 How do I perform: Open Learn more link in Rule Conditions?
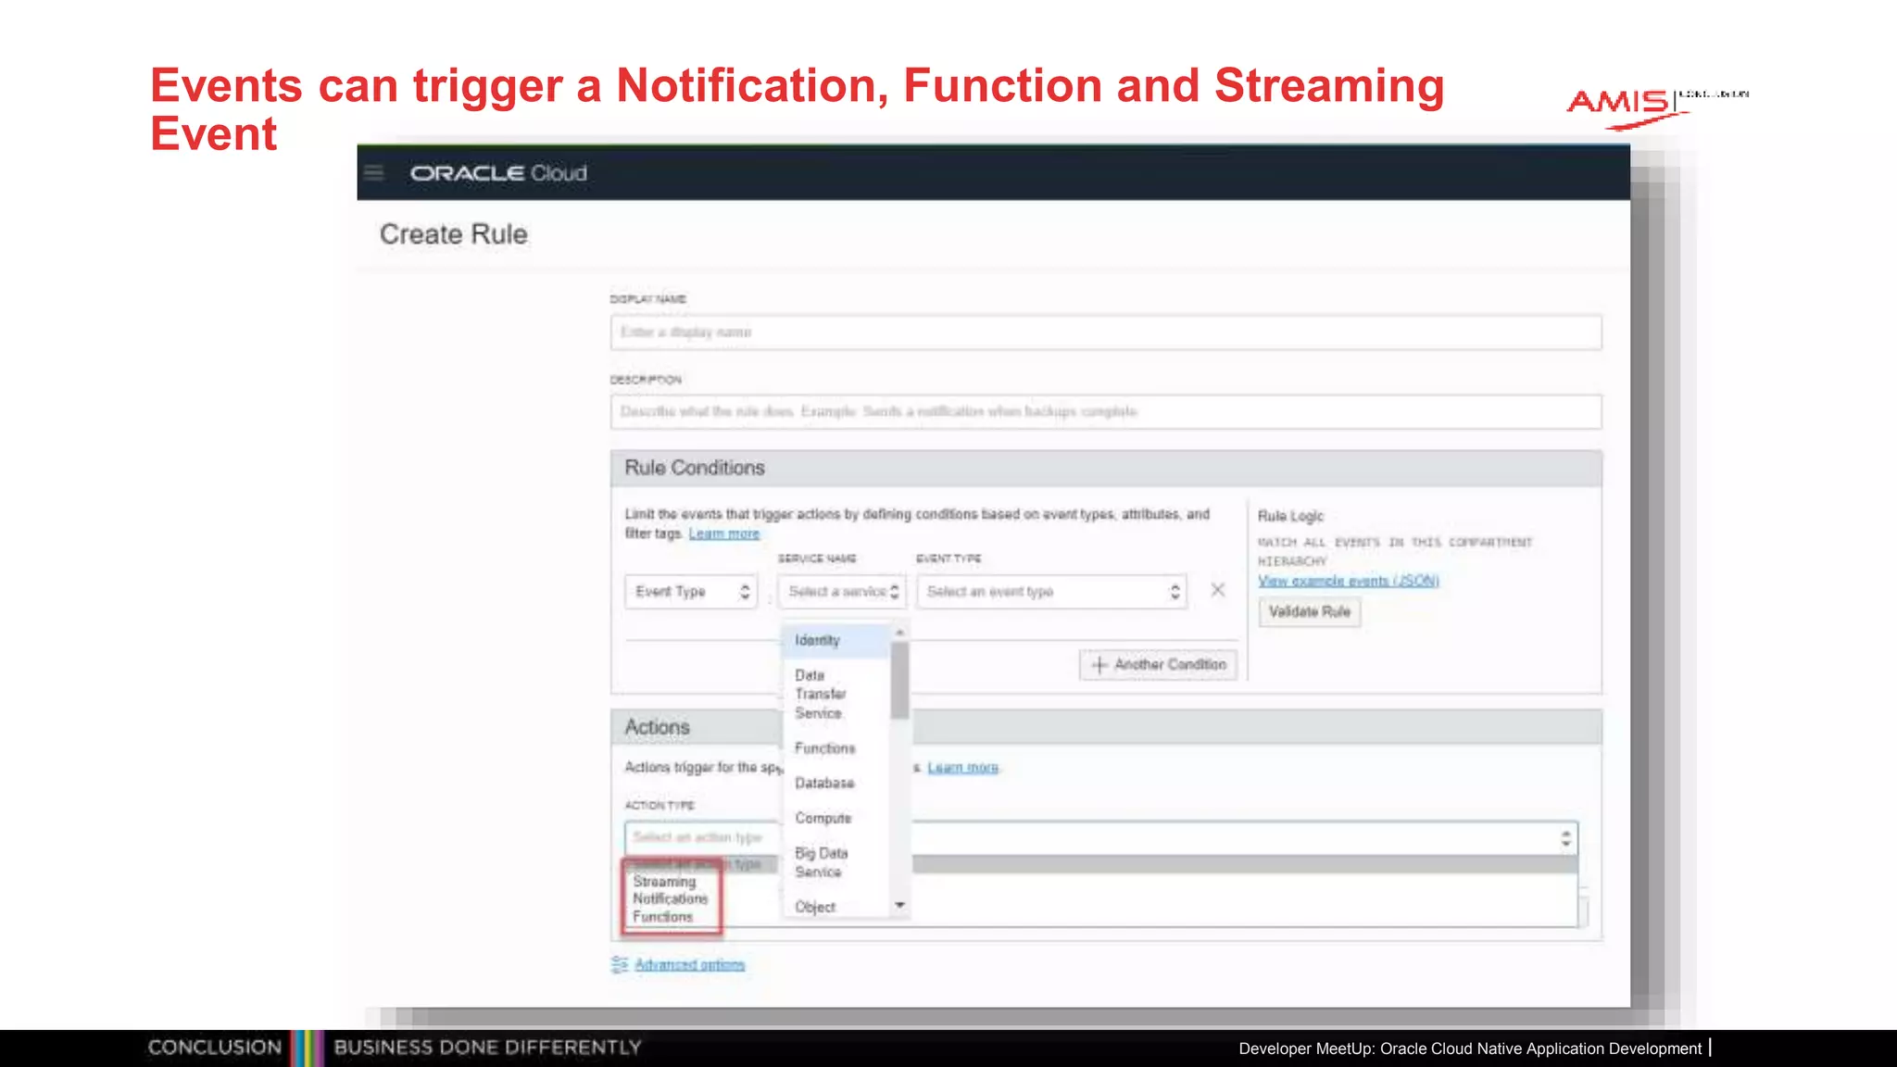(724, 533)
